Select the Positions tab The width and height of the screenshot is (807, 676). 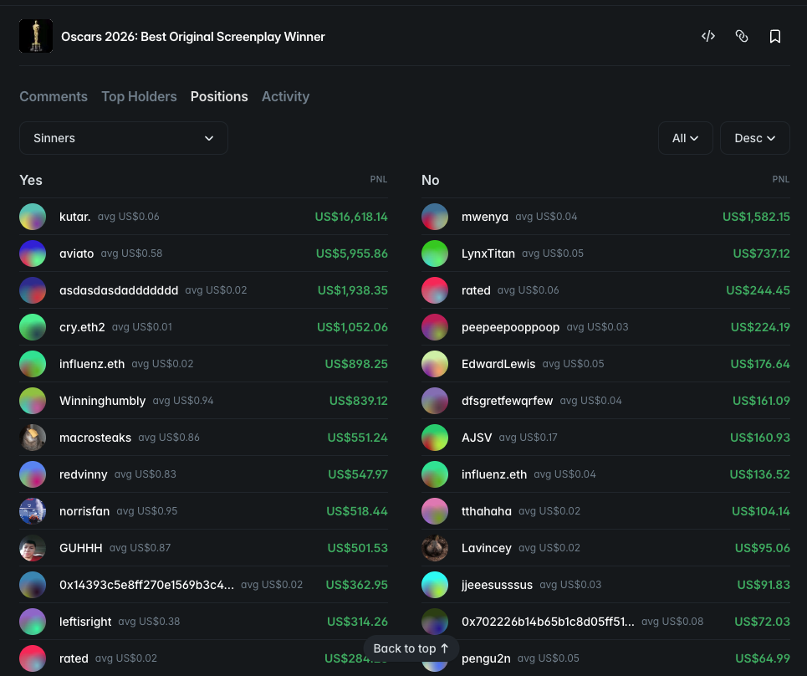[x=219, y=96]
